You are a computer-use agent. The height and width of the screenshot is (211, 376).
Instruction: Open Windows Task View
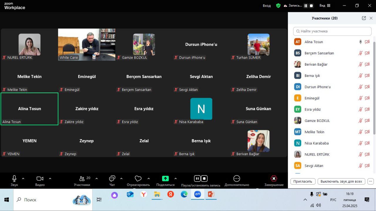[x=99, y=200]
